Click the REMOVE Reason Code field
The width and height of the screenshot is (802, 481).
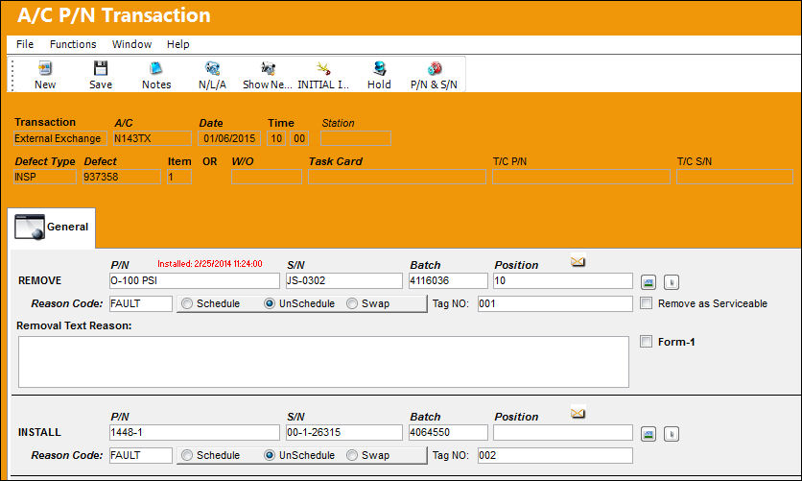(141, 303)
